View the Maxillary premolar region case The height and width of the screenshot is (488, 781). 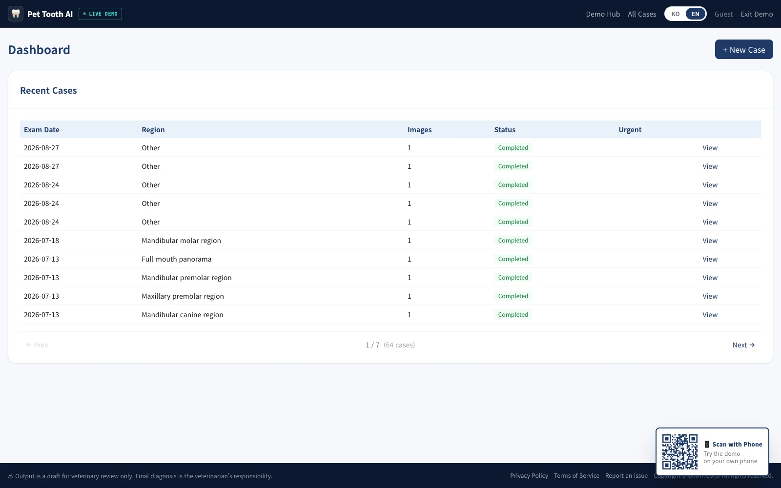click(710, 296)
